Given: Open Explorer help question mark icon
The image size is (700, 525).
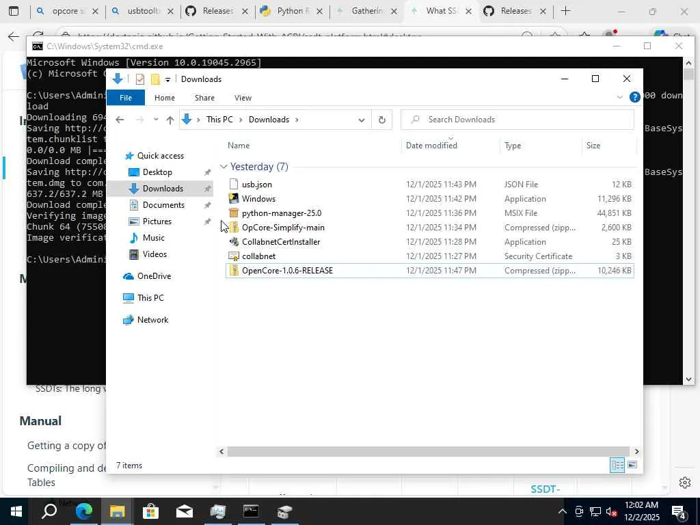Looking at the screenshot, I should [x=634, y=97].
